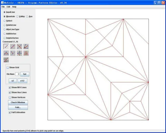Image resolution: width=166 pixels, height=133 pixels.
Task: Select the rabbit-ear double triangle command icon
Action: 26,53
